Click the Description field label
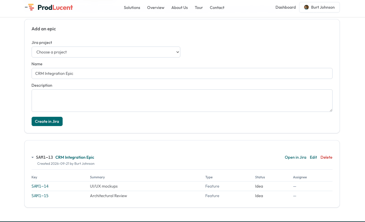The height and width of the screenshot is (222, 365). (x=42, y=85)
